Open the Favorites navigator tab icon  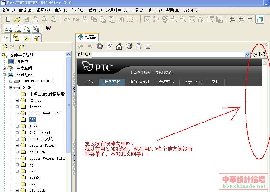26,38
